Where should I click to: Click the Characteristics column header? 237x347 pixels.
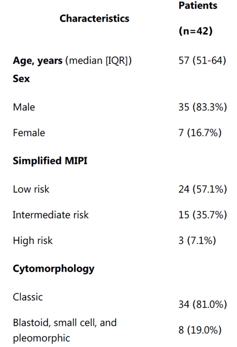[x=94, y=18]
